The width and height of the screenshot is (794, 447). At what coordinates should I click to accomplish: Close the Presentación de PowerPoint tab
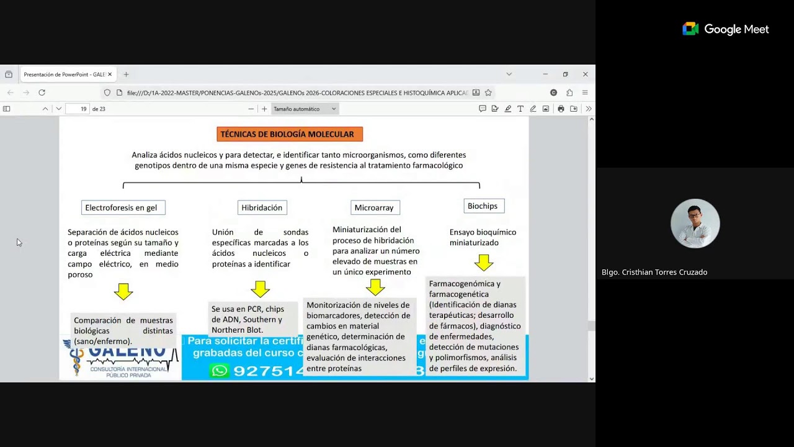(x=110, y=74)
